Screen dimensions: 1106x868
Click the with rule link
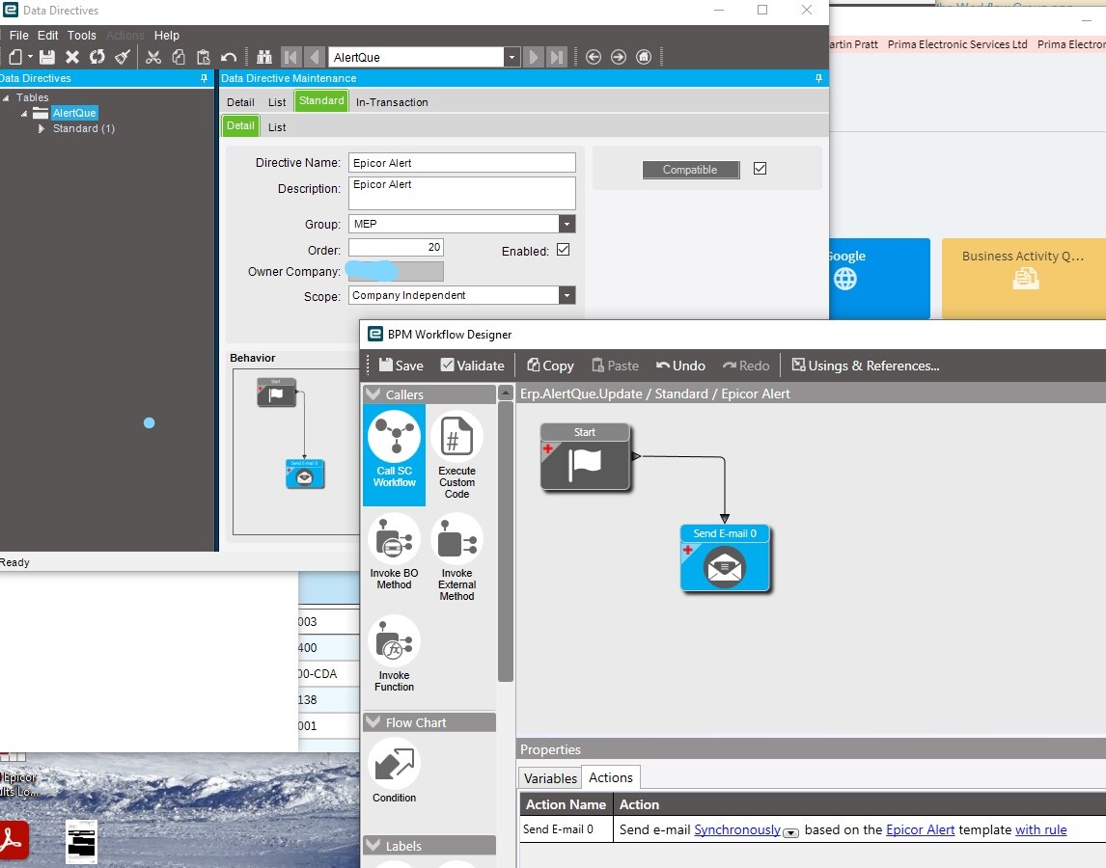[1040, 830]
